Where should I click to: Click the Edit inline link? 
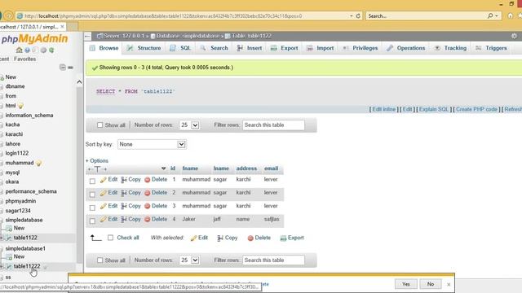click(x=383, y=109)
